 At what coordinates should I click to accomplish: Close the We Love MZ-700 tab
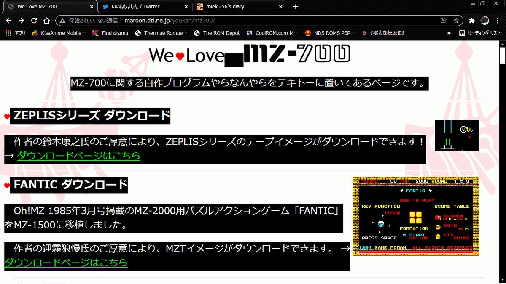click(x=91, y=7)
